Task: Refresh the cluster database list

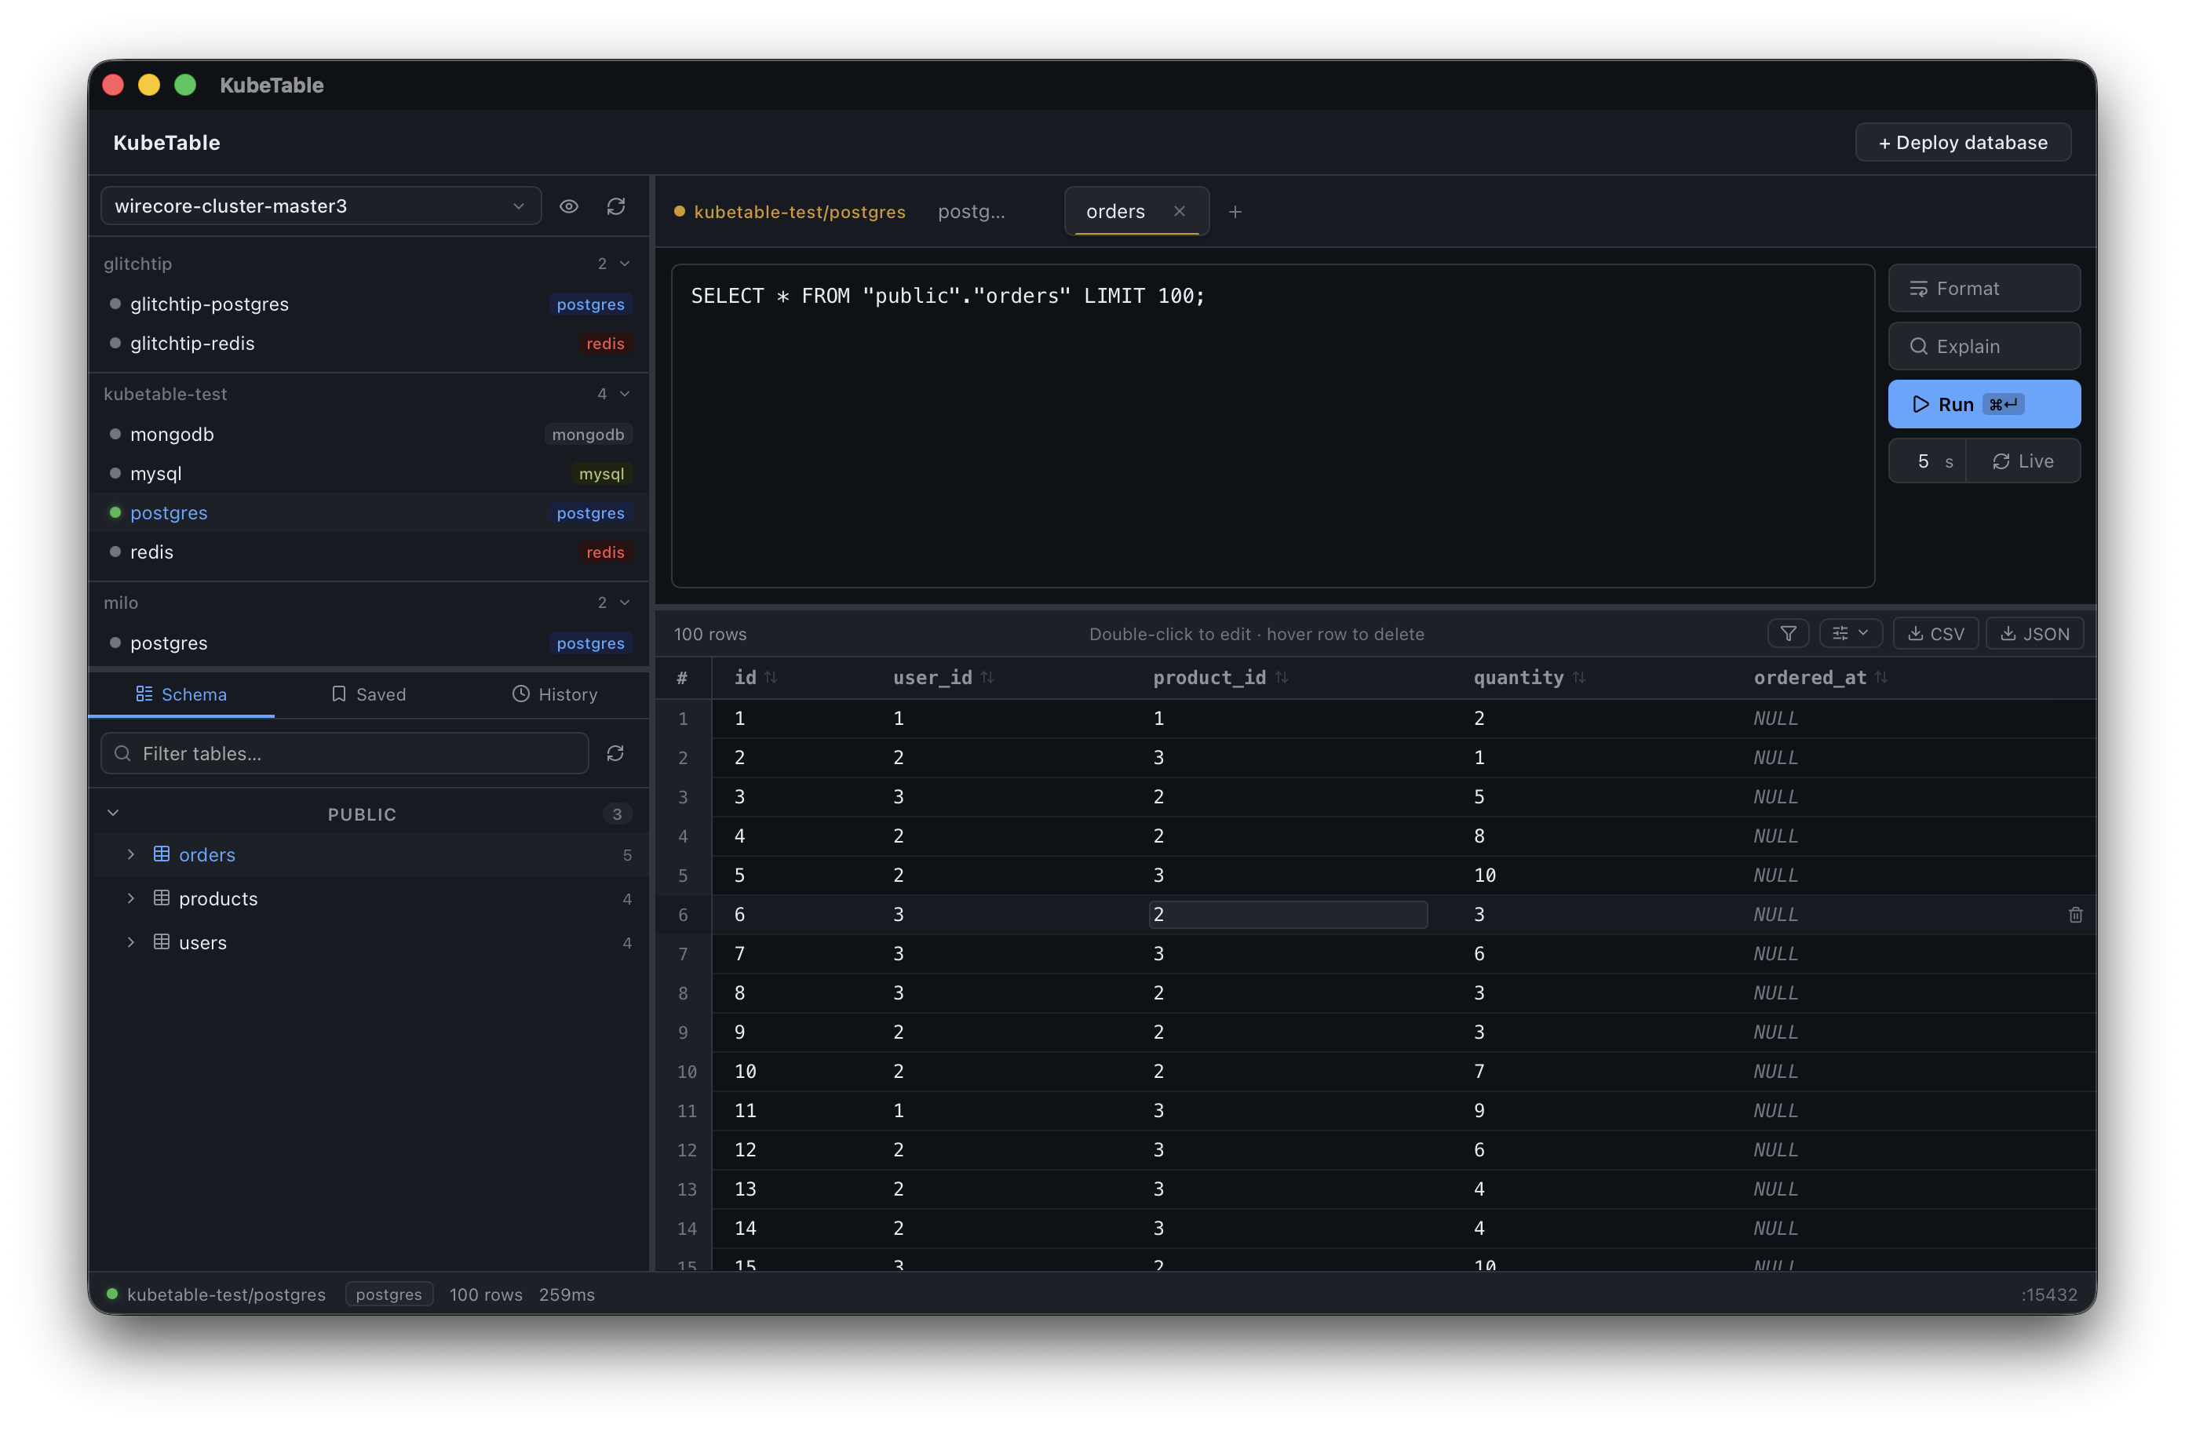Action: coord(616,206)
